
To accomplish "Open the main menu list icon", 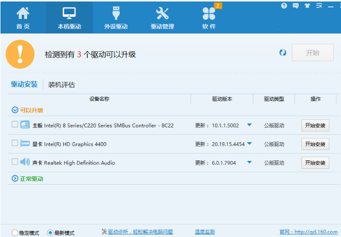I will [319, 6].
